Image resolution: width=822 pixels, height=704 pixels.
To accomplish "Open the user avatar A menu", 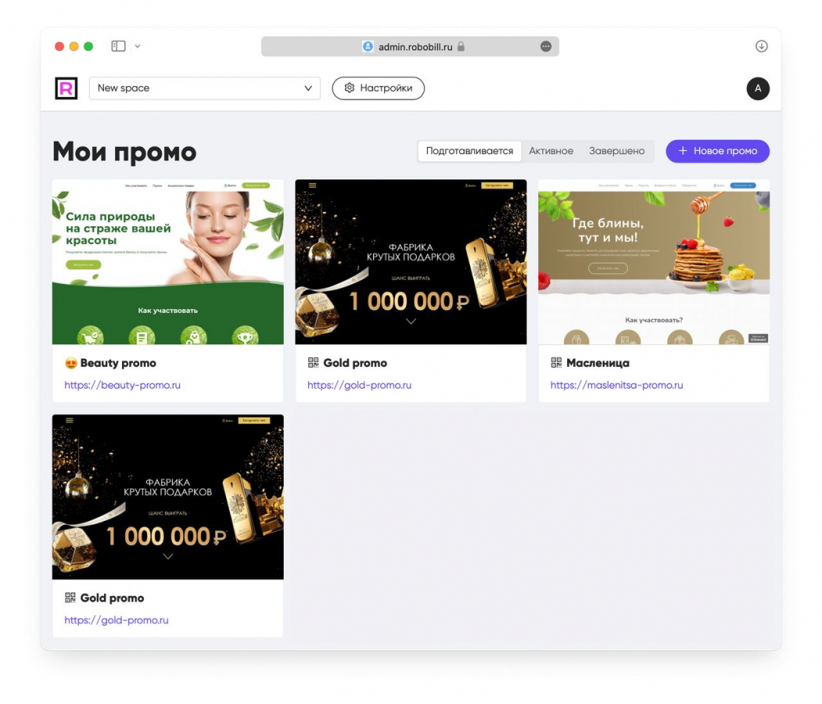I will [x=758, y=88].
